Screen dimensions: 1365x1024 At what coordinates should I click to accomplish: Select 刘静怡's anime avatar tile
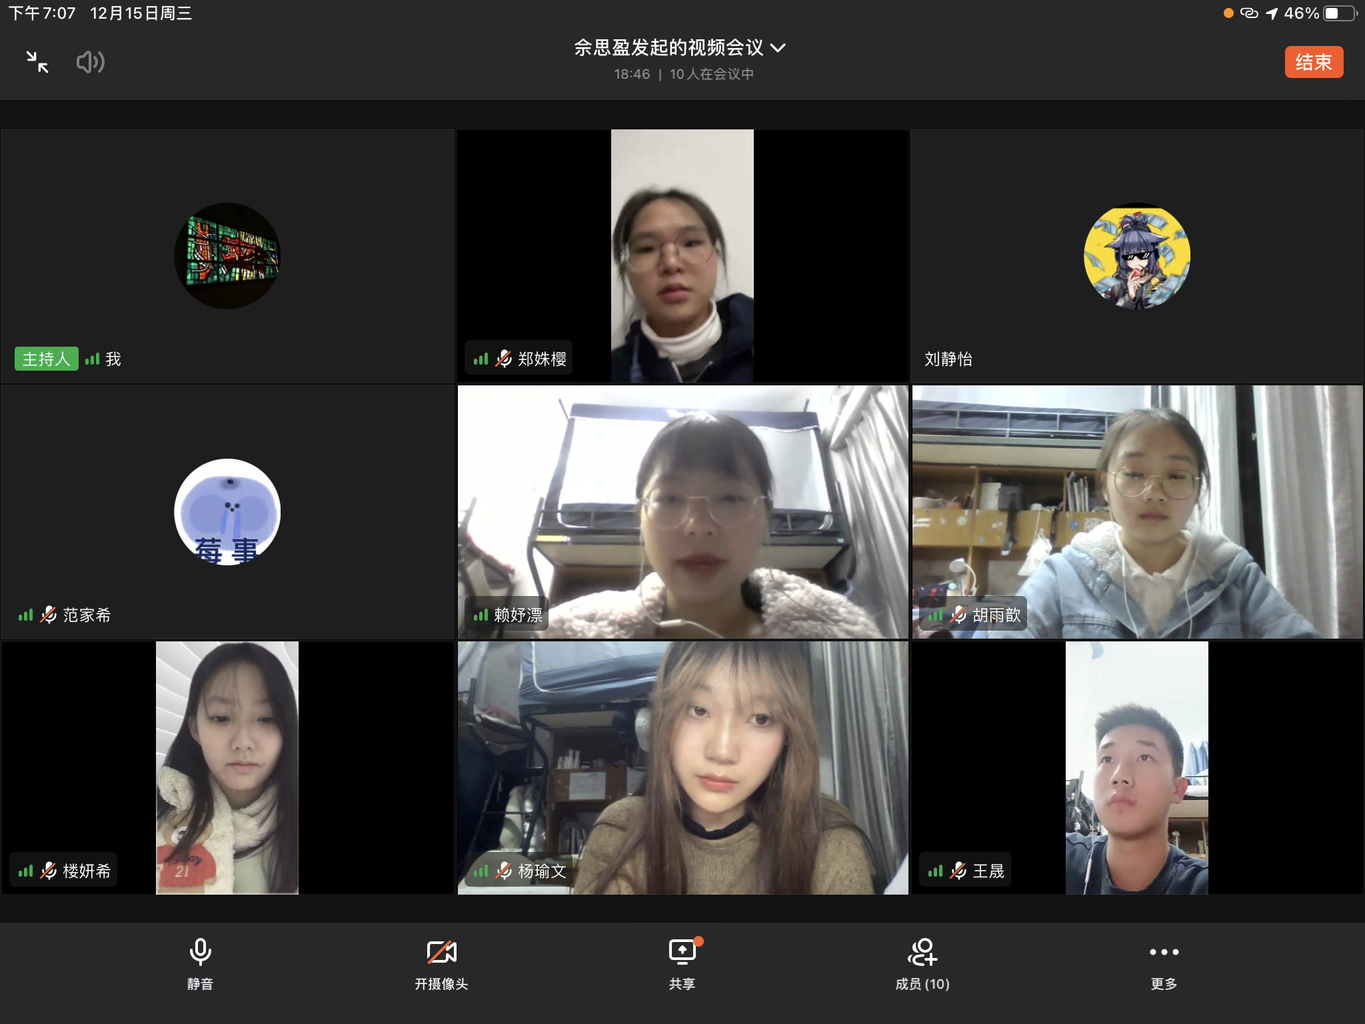1136,256
